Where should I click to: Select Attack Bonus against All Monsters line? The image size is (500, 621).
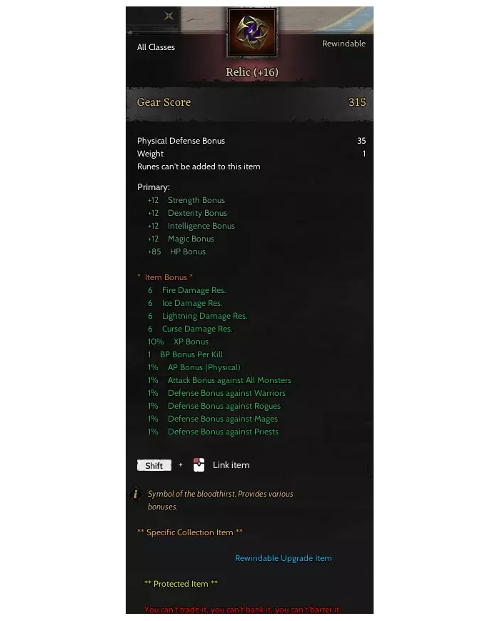(219, 380)
